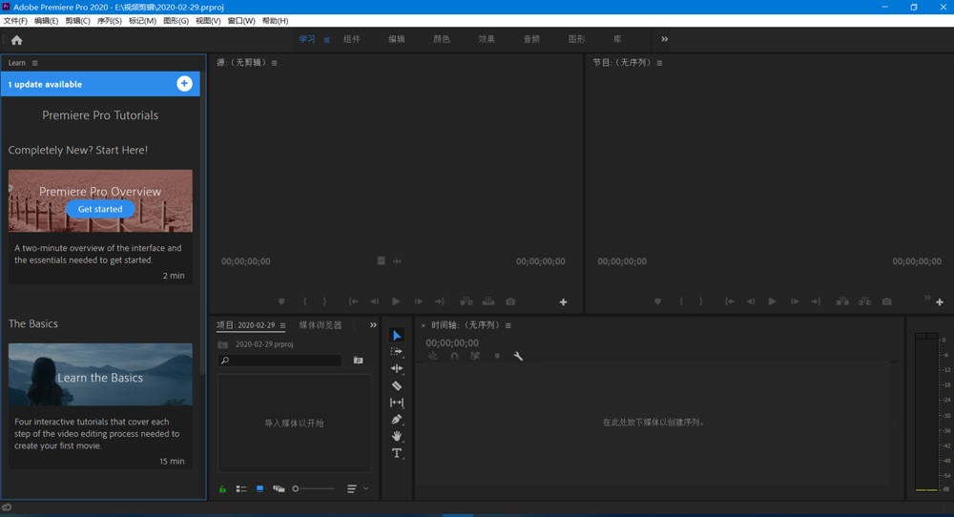
Task: Click project panel search field
Action: pos(280,361)
